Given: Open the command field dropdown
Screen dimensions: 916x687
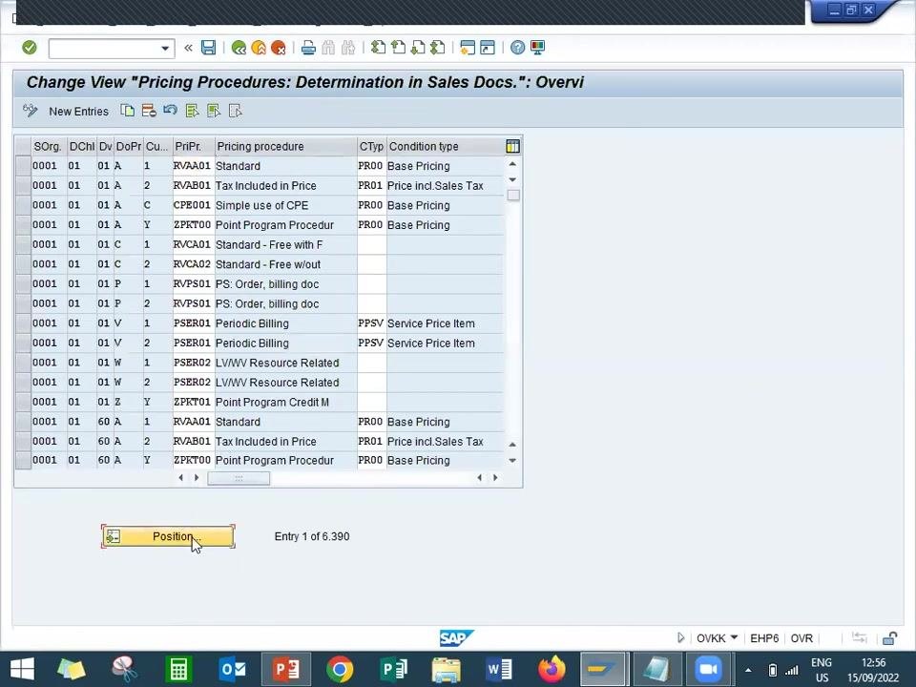Looking at the screenshot, I should coord(165,49).
